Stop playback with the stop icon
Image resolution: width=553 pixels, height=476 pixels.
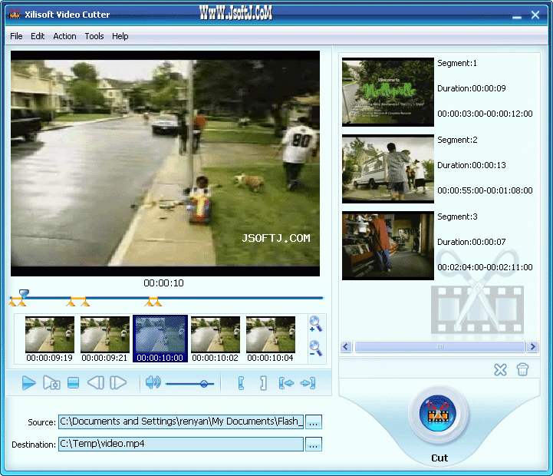73,383
